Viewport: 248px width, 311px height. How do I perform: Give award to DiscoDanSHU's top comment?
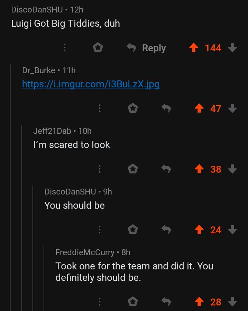98,47
